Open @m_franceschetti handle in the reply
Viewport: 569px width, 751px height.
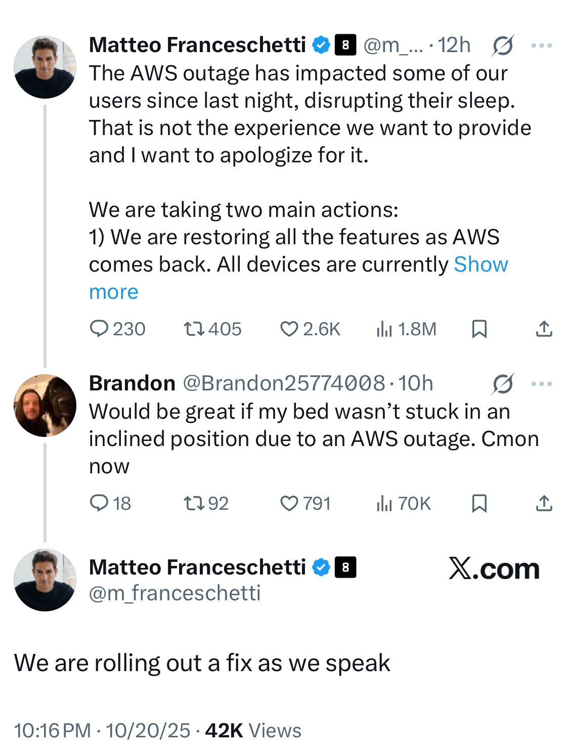[x=174, y=593]
